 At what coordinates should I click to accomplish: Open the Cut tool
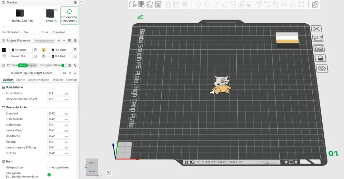[x=233, y=4]
